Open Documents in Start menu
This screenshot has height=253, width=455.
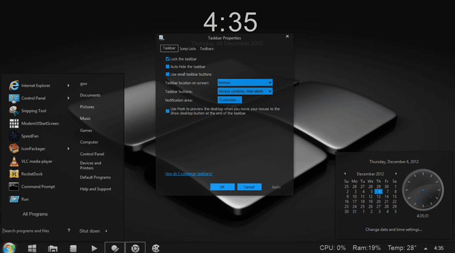click(90, 95)
